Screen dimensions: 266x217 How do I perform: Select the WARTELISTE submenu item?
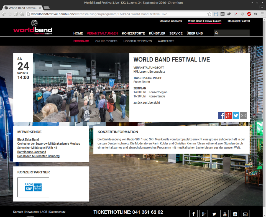click(166, 41)
